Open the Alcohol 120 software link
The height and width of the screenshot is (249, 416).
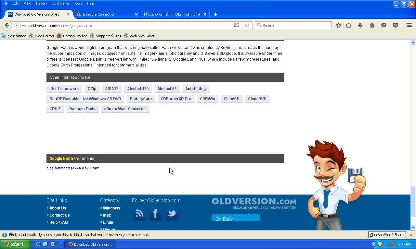tap(138, 89)
